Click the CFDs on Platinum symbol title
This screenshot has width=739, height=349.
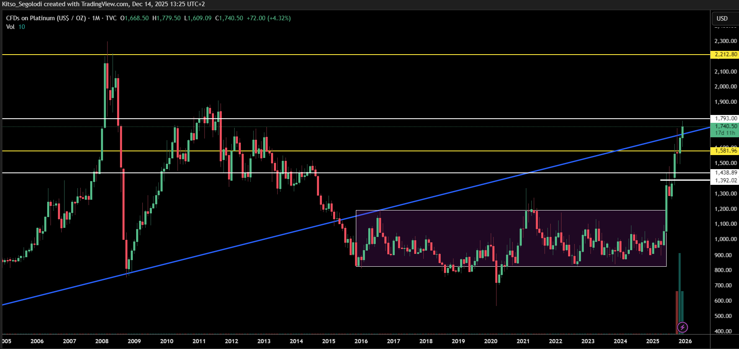click(x=46, y=18)
